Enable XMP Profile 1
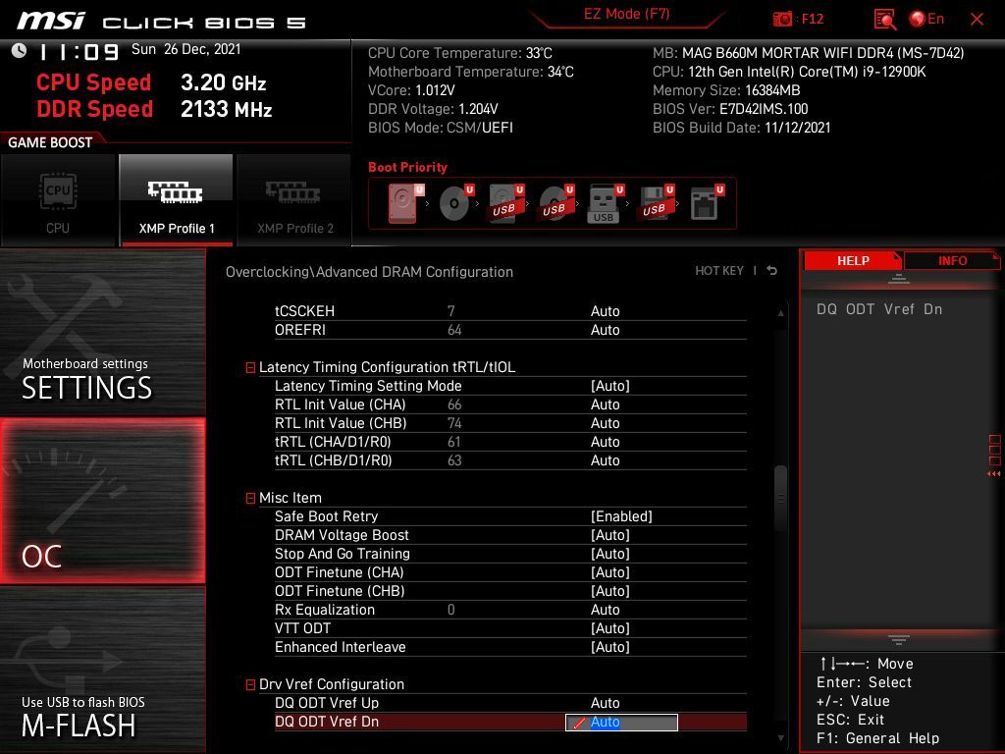 tap(177, 200)
